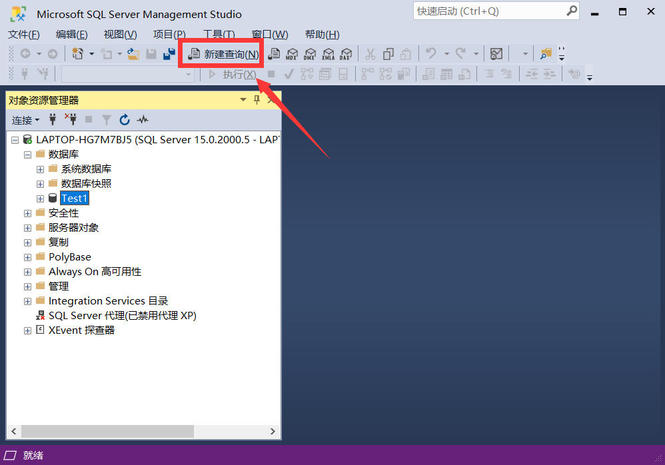665x465 pixels.
Task: Pin the Object Explorer panel with pushpin
Action: coord(257,100)
